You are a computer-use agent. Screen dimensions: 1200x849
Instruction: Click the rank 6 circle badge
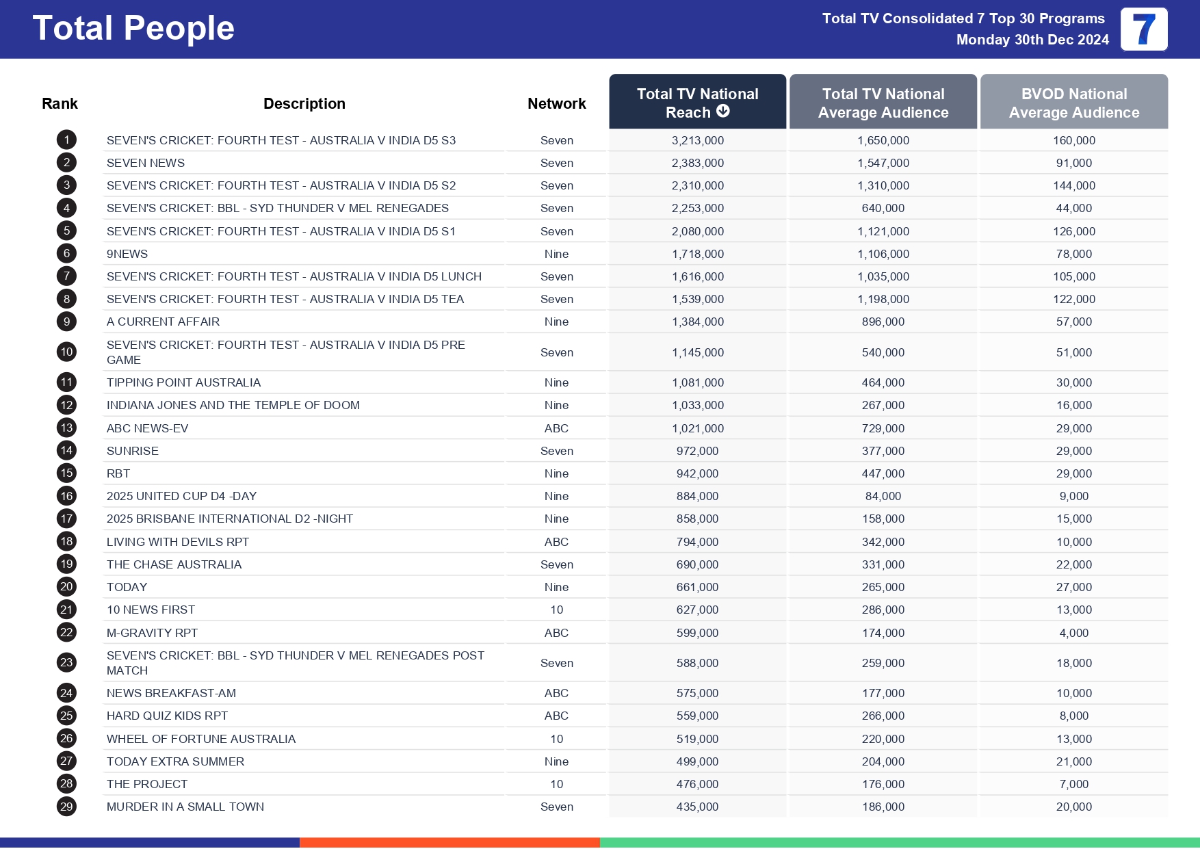coord(66,254)
